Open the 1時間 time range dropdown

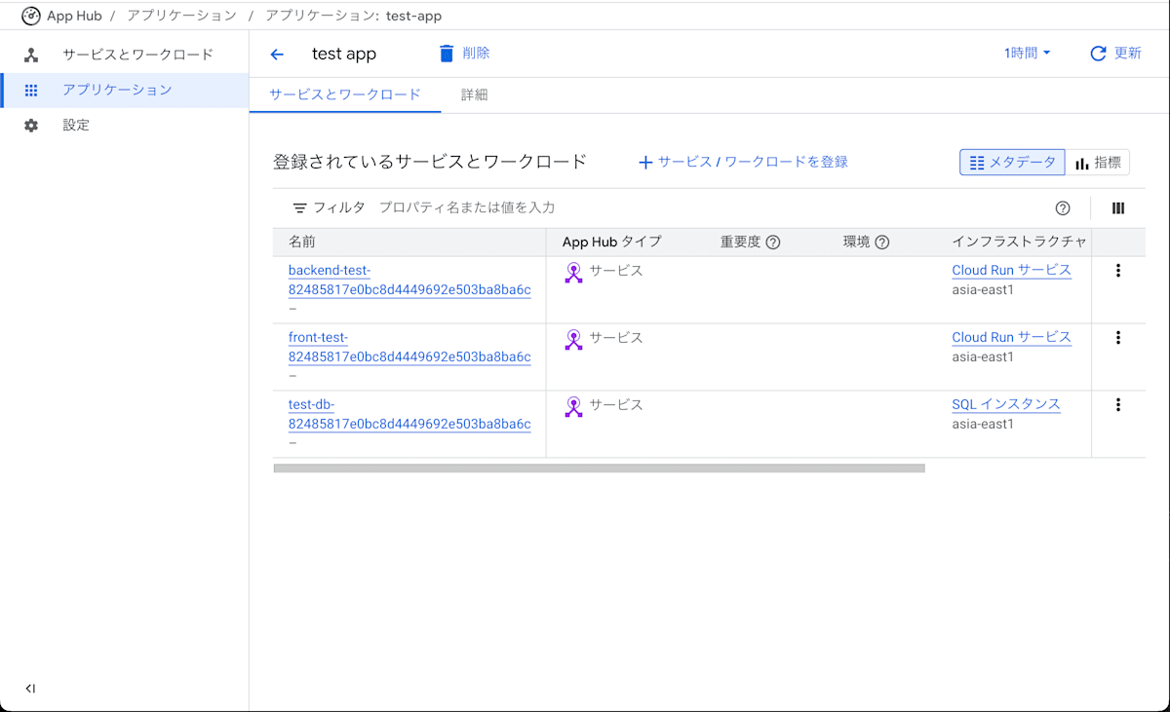[x=1027, y=54]
